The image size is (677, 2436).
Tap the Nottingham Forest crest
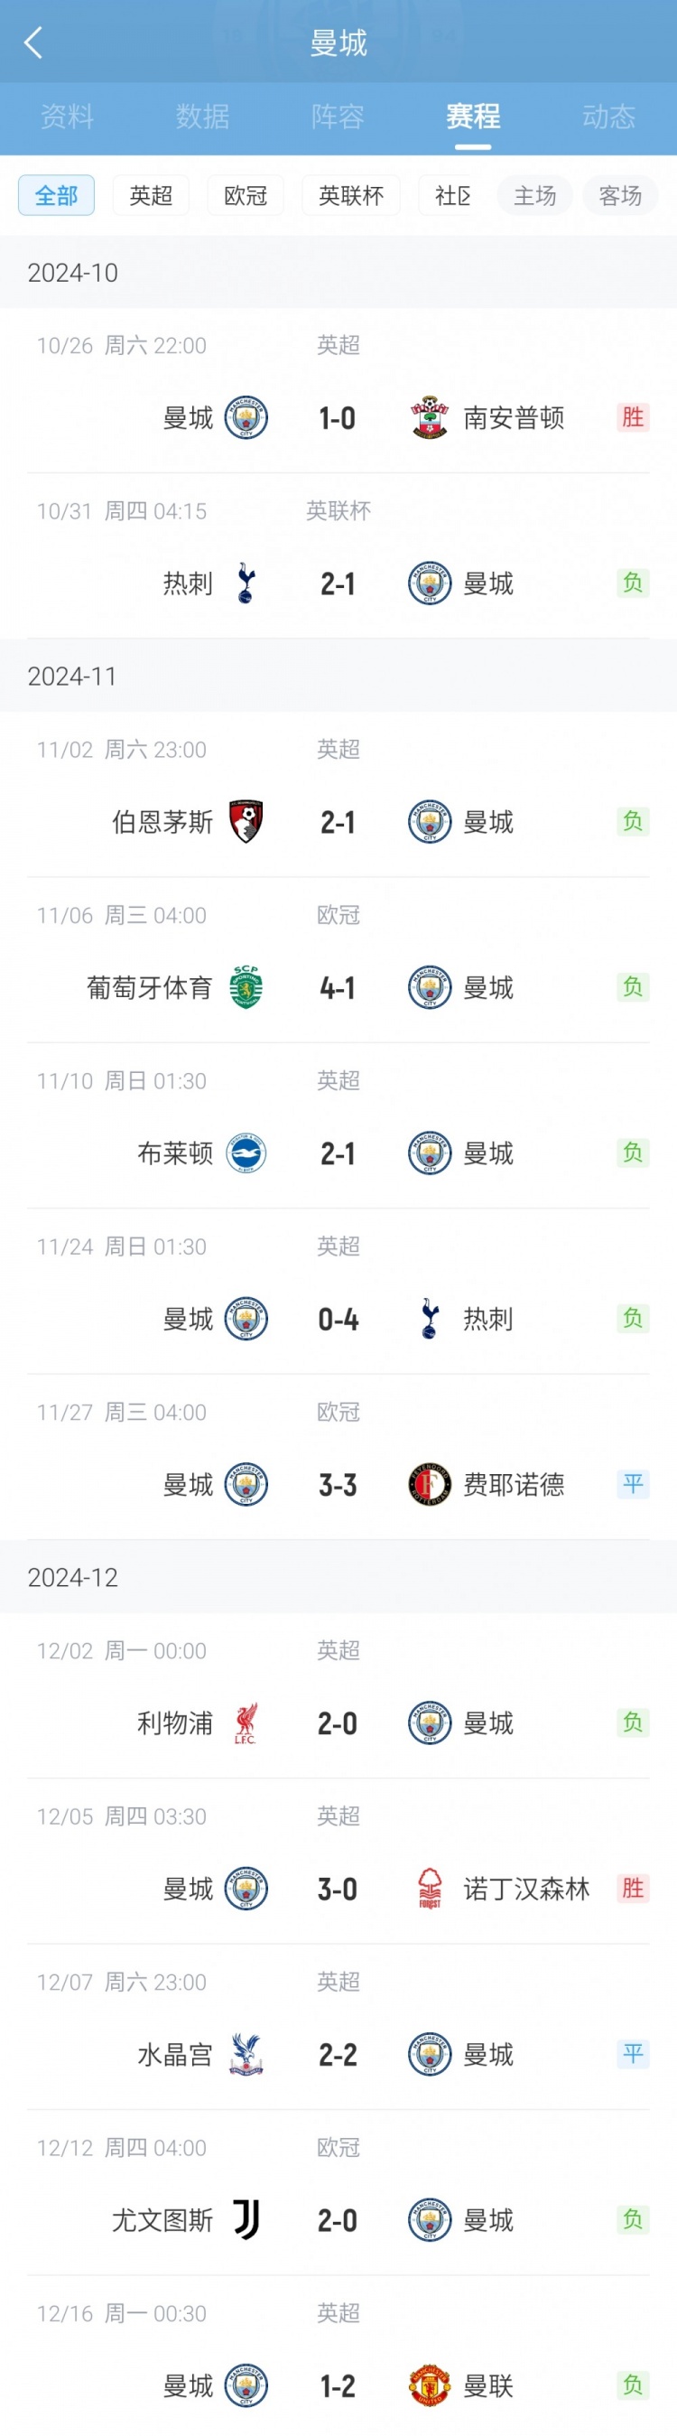click(430, 1889)
